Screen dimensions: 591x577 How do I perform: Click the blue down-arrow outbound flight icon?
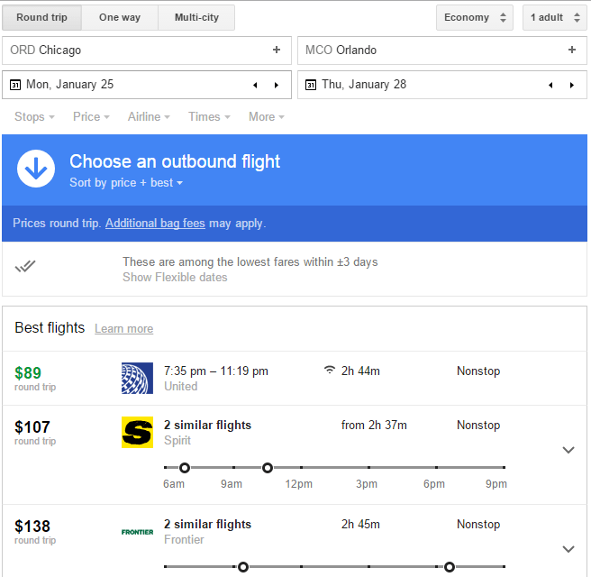point(36,169)
